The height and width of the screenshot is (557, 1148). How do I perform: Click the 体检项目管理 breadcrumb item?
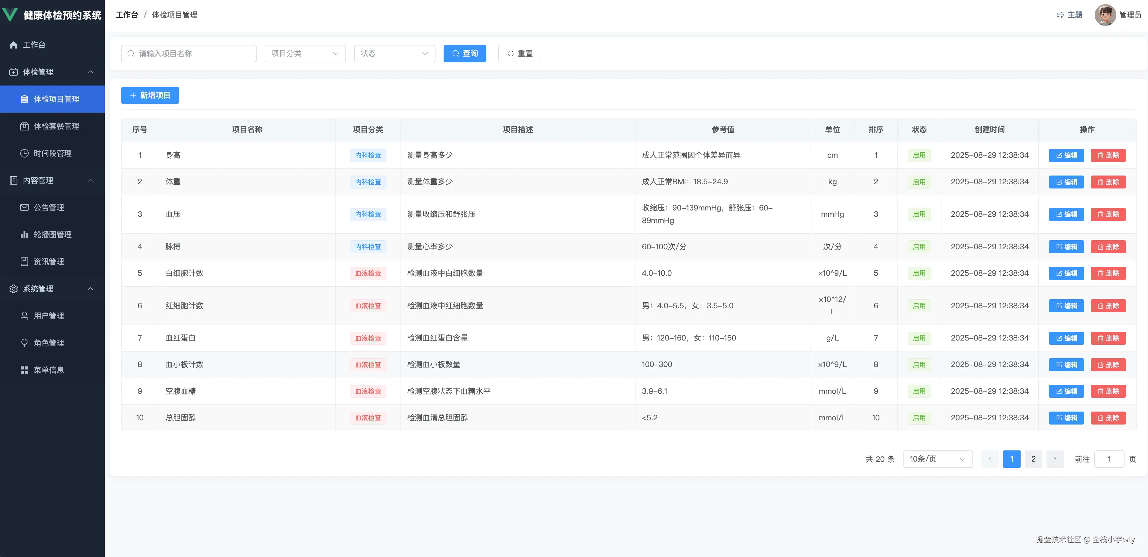tap(174, 15)
